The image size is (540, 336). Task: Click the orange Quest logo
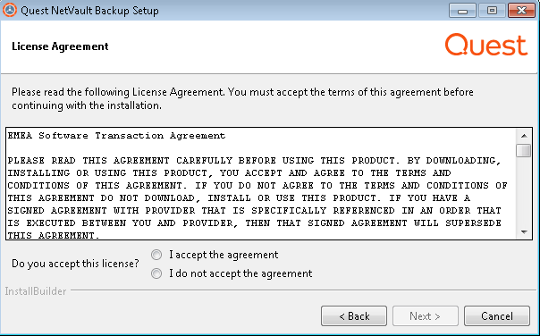tap(486, 45)
